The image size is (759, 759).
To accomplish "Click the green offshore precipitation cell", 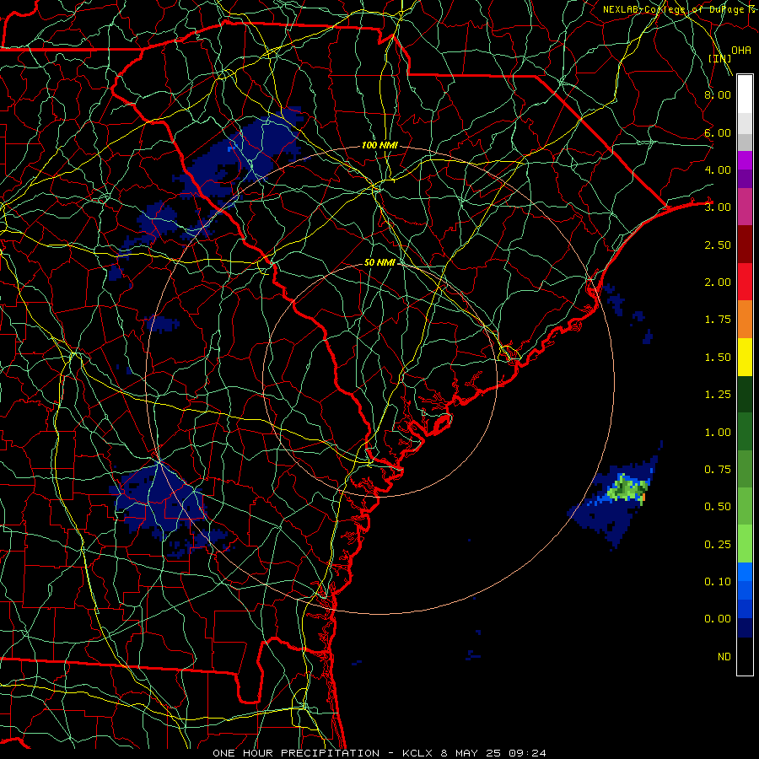I will coord(627,488).
